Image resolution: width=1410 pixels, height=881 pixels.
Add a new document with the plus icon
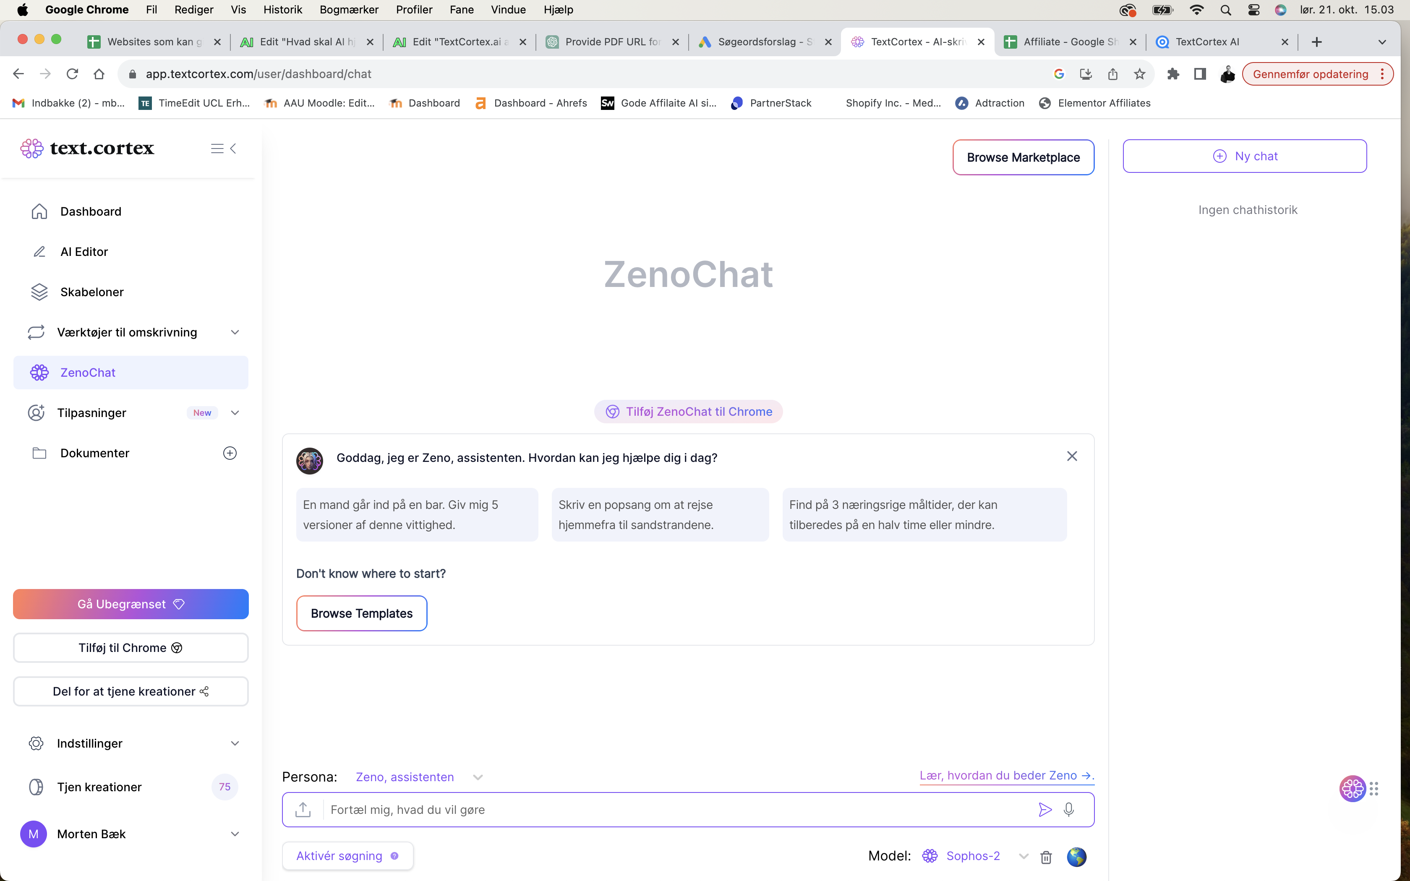230,453
